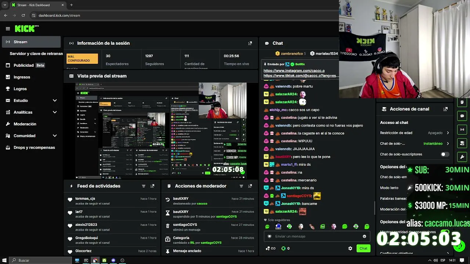Click santiagoCOYS in the Categoría action
This screenshot has height=264, width=470.
(211, 243)
